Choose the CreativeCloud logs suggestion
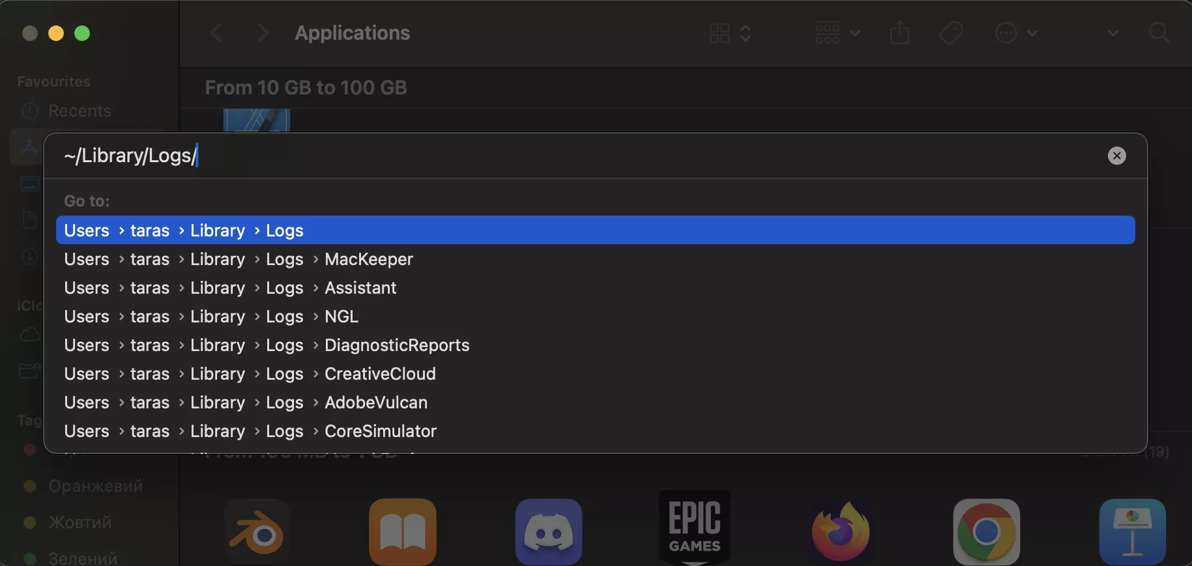This screenshot has width=1192, height=566. 379,374
